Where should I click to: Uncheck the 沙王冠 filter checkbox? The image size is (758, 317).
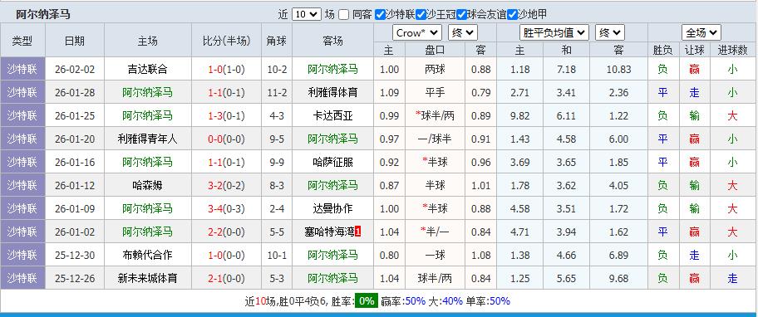(x=421, y=14)
